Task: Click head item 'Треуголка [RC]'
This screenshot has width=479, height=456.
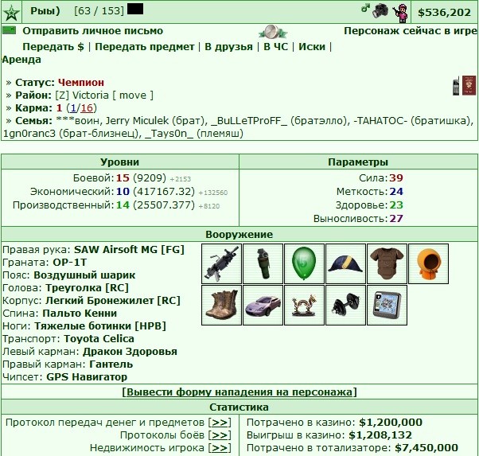Action: 87,288
